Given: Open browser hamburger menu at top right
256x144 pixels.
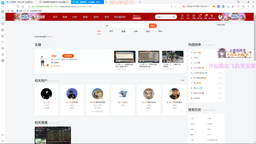Looking at the screenshot, I should point(253,6).
